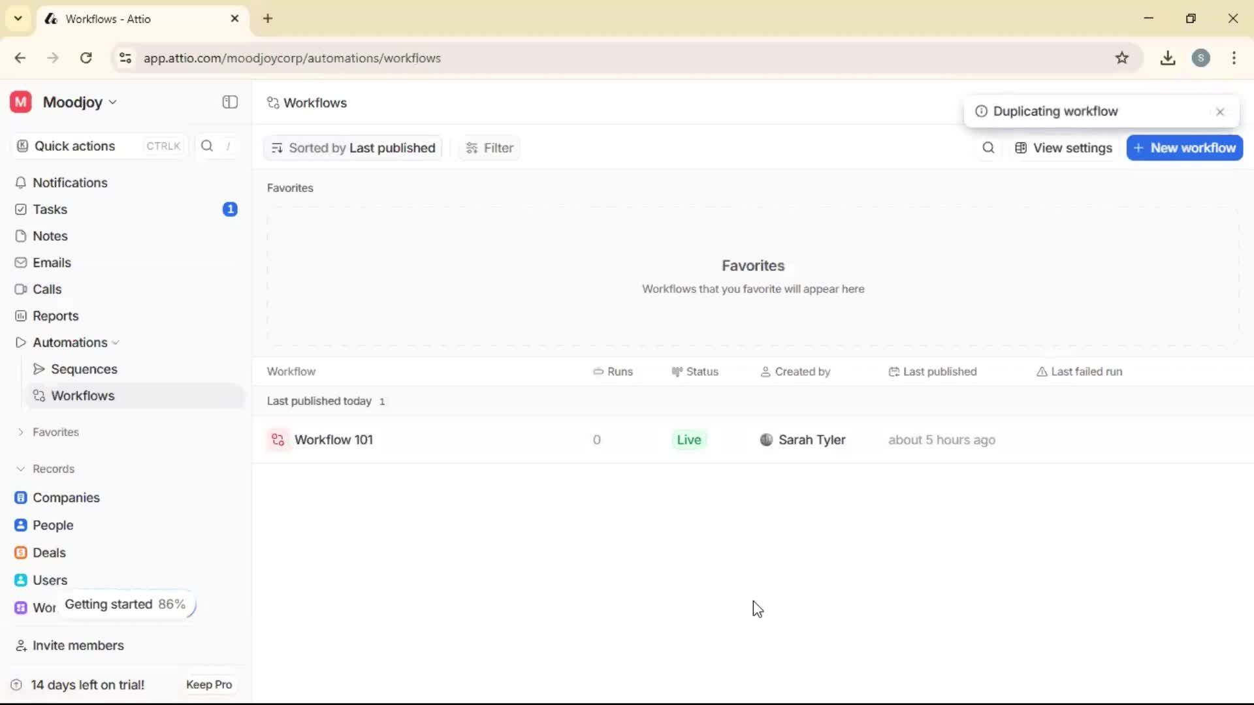Select the Tasks sidebar icon

21,209
